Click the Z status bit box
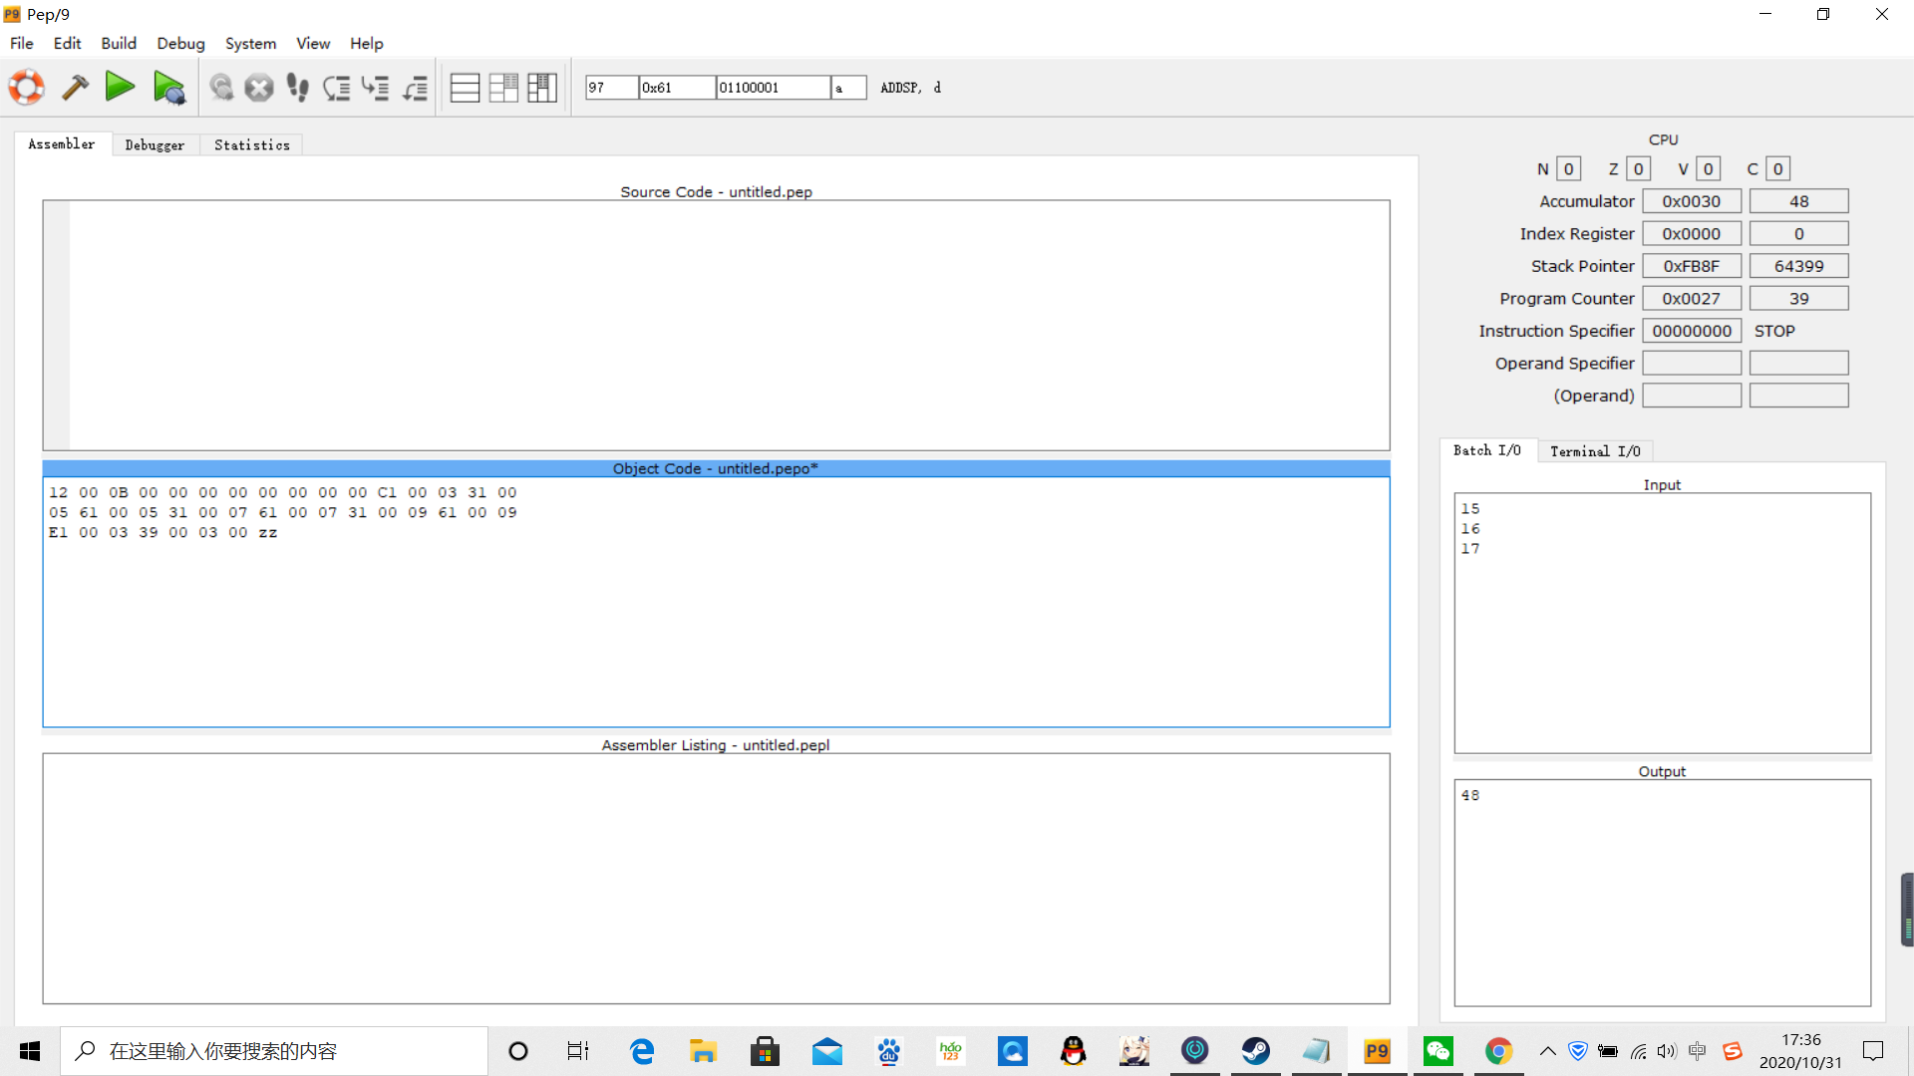This screenshot has height=1076, width=1914. point(1638,169)
